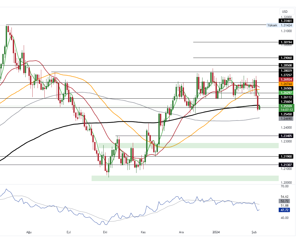The image size is (298, 245).
Task: Select the green 1.26297 moving average label
Action: coord(286,93)
